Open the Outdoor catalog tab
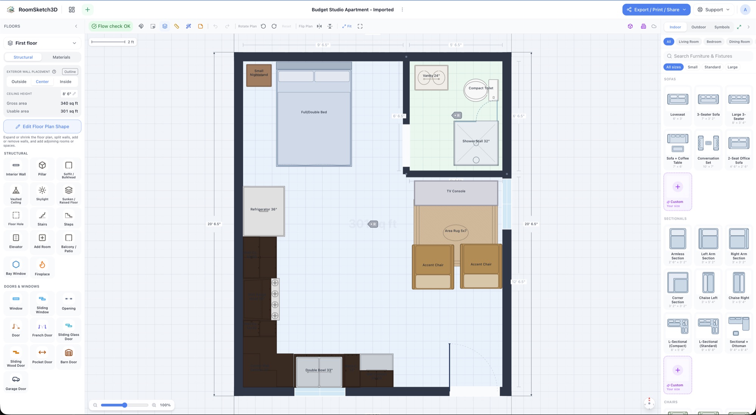The image size is (756, 415). tap(699, 27)
